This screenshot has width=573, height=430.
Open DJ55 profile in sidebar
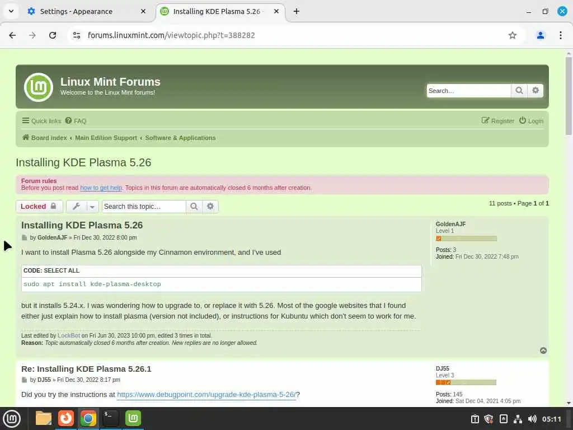pyautogui.click(x=442, y=368)
